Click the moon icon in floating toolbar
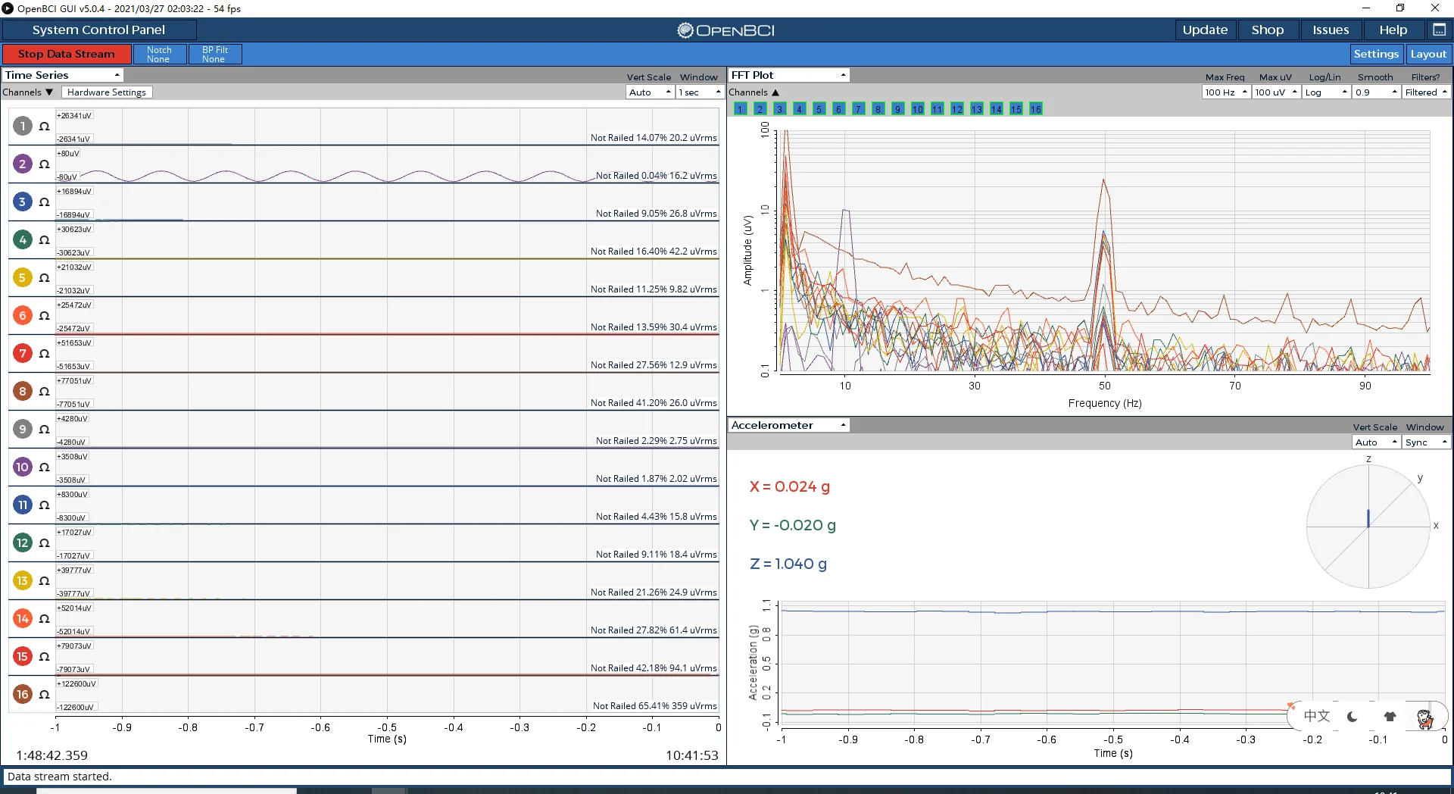 (x=1353, y=716)
